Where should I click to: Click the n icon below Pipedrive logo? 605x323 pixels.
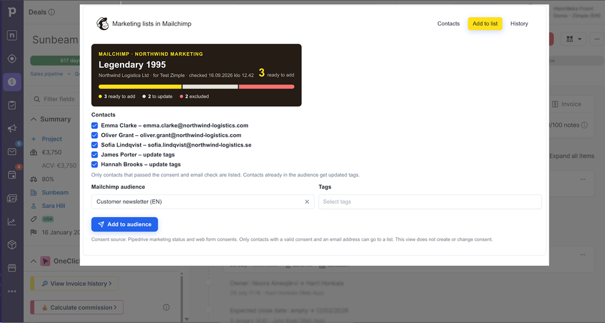click(x=12, y=35)
